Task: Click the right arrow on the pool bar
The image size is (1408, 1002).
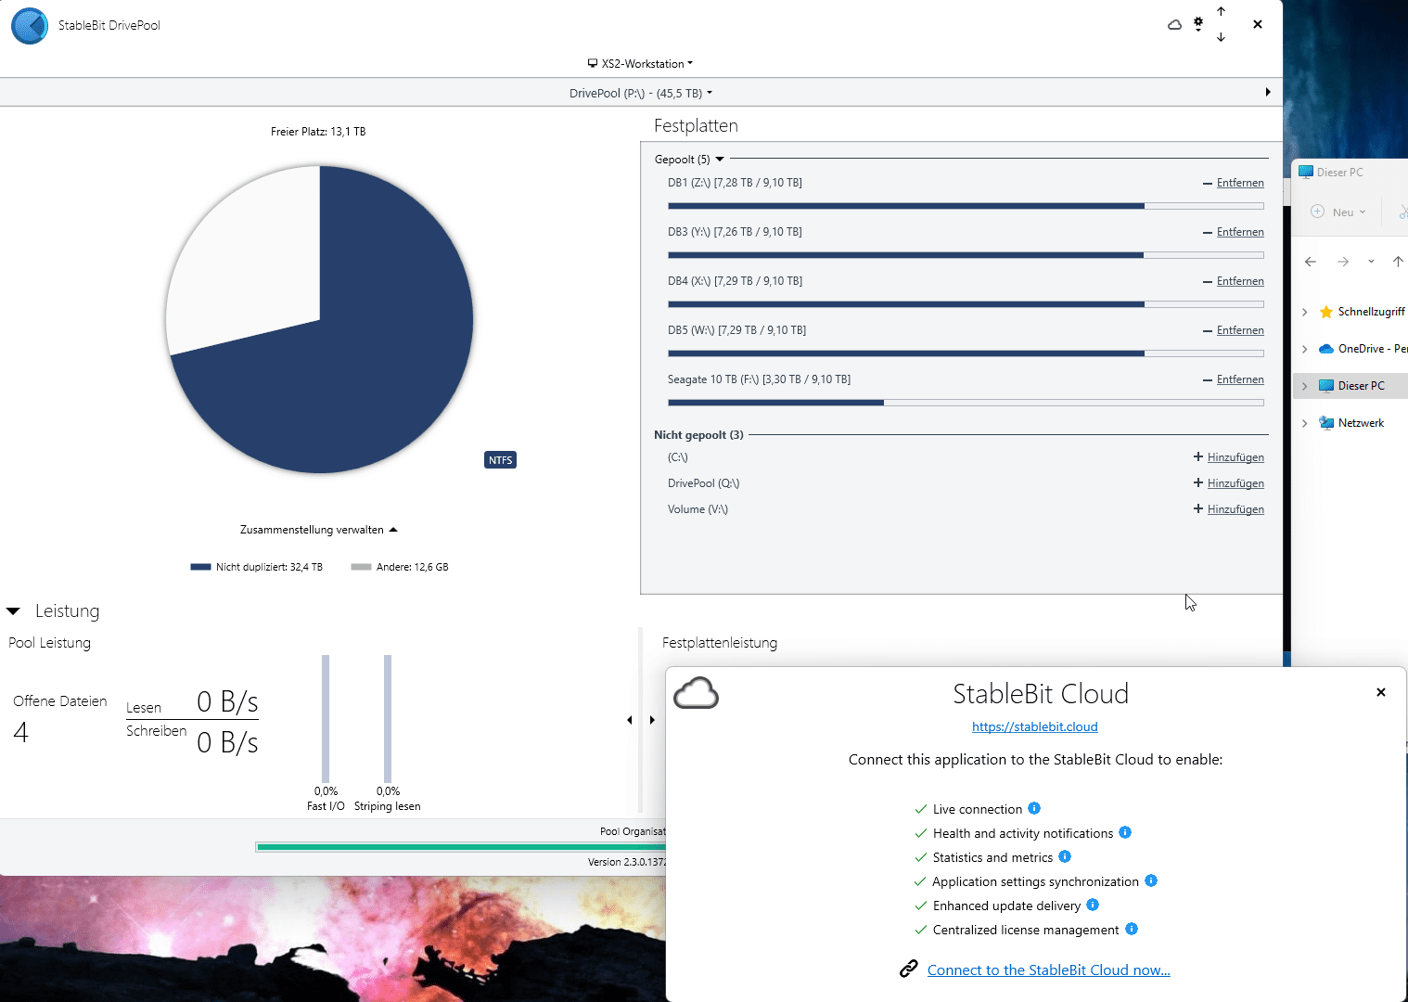Action: pos(1268,92)
